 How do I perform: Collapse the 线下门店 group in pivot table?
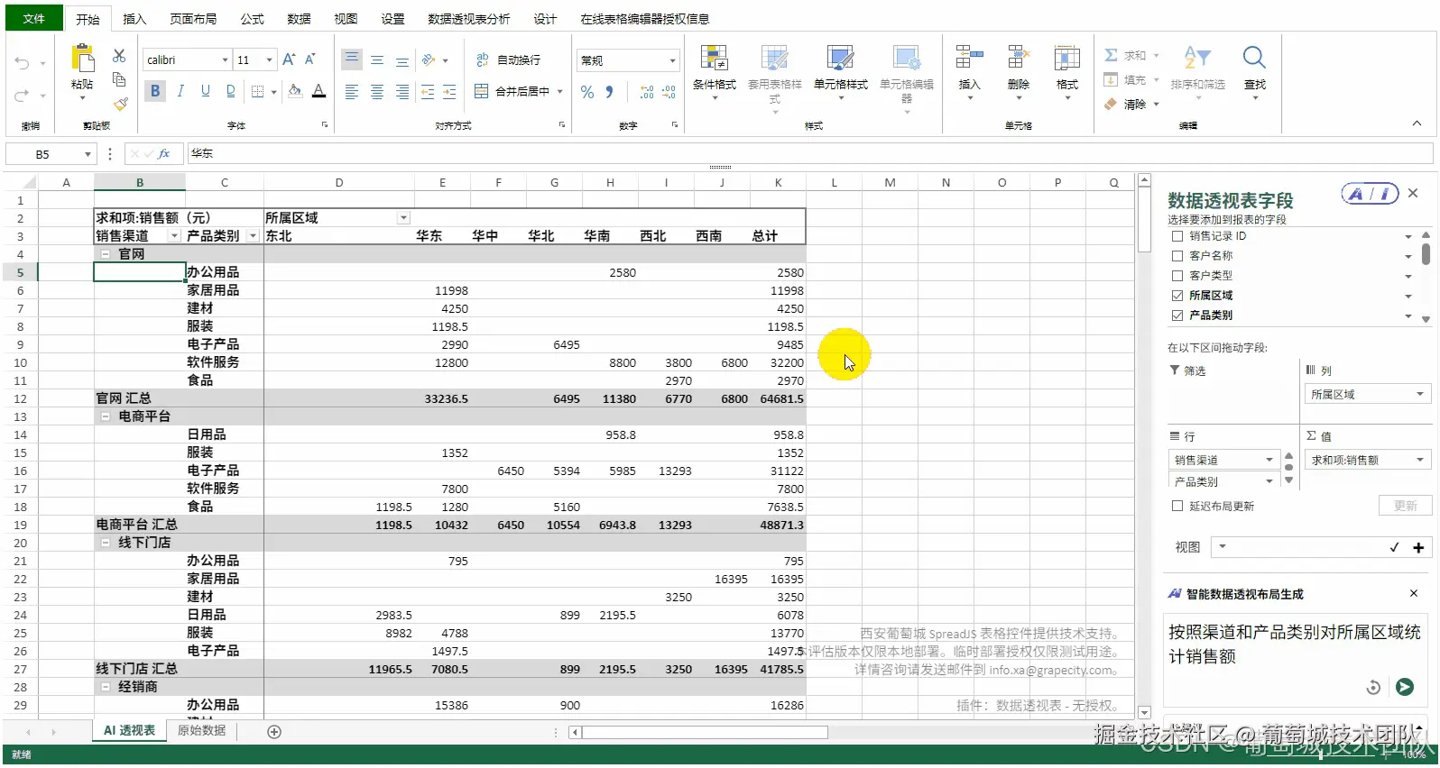106,543
